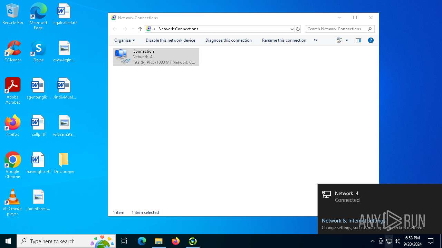The image size is (442, 248).
Task: Select joininterest... image file on desktop
Action: pos(38,200)
